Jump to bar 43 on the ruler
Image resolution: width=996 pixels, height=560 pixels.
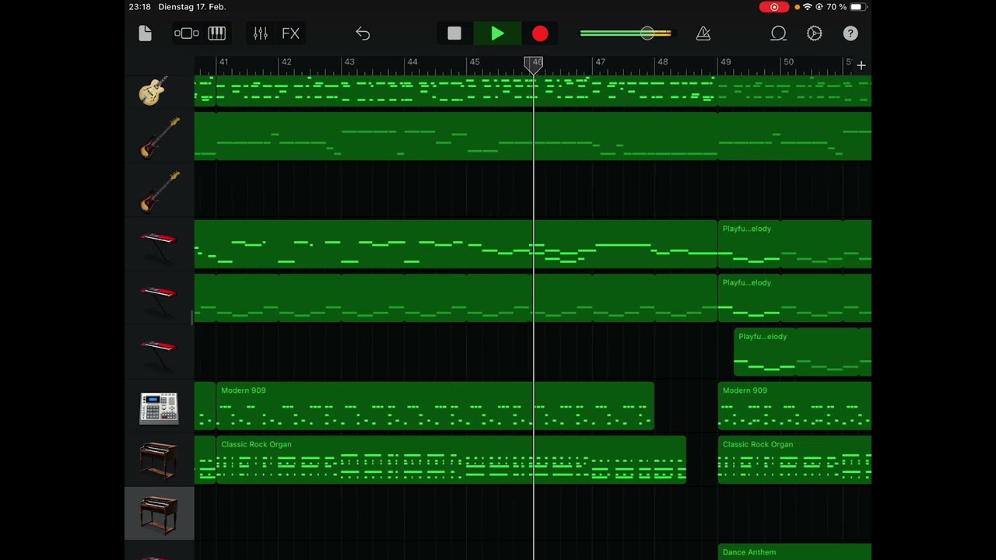pyautogui.click(x=349, y=62)
